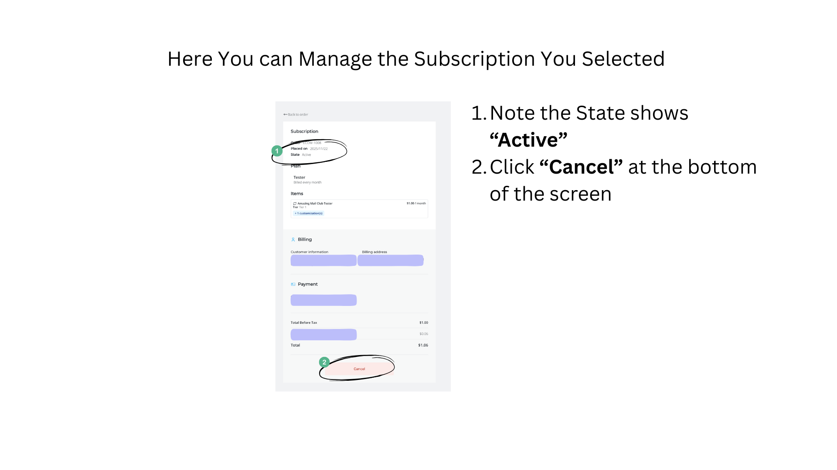The image size is (837, 470).
Task: Open the Back to order link
Action: click(x=298, y=114)
